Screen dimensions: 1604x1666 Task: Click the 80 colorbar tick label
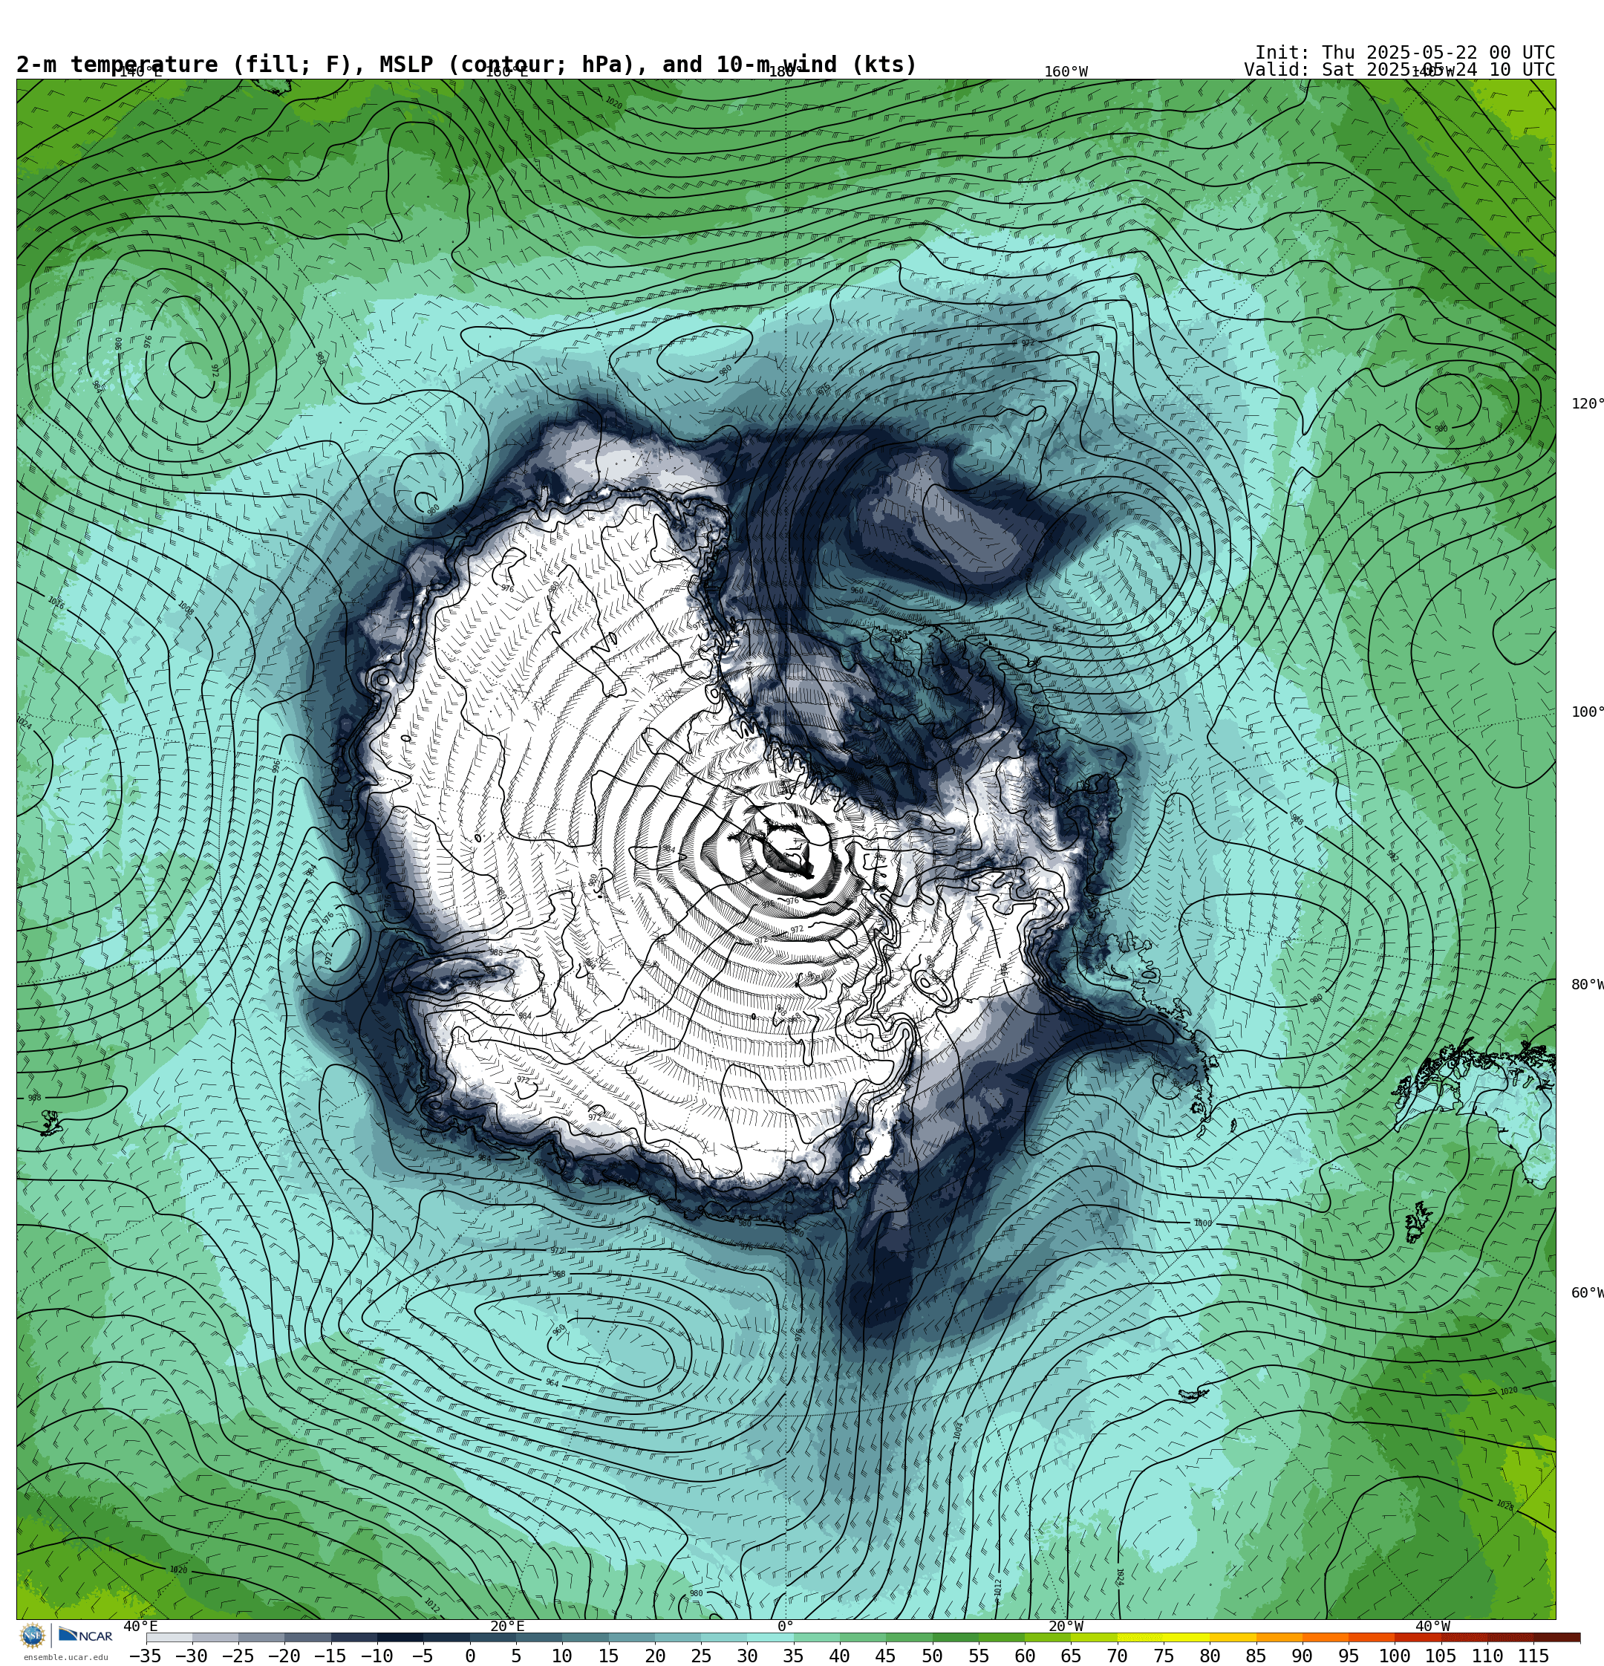[x=1210, y=1656]
